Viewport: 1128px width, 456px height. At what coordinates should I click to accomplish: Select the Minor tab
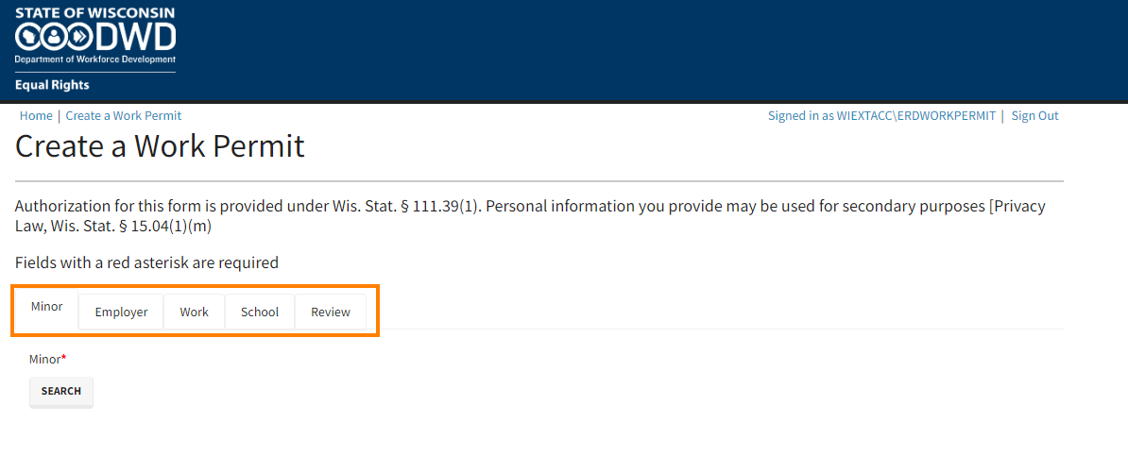tap(47, 307)
